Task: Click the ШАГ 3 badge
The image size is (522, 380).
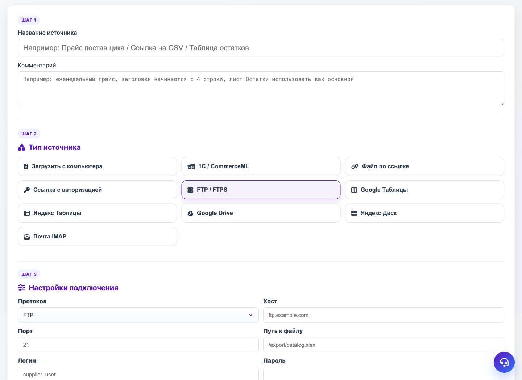Action: click(x=29, y=274)
